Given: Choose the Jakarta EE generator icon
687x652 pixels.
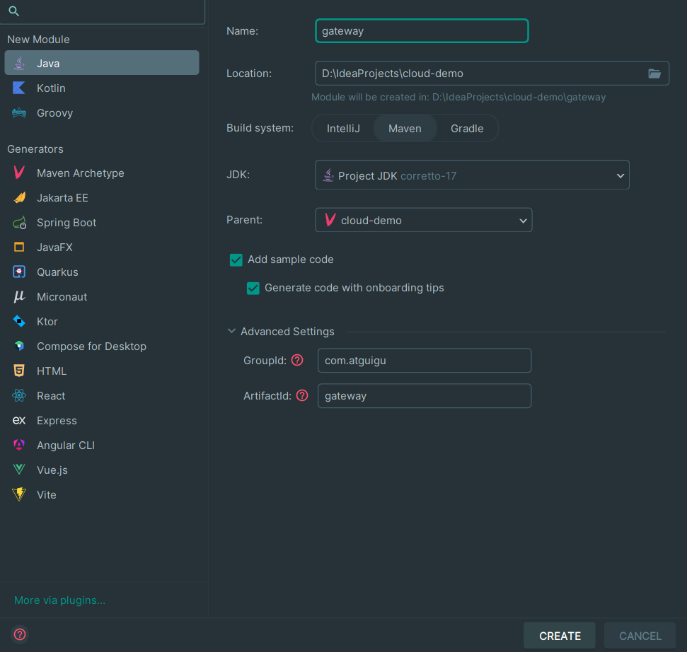Looking at the screenshot, I should 19,197.
